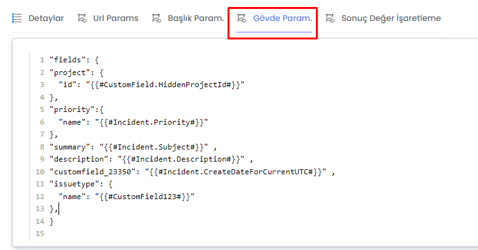Select the Gövde Param. tab label
Image resolution: width=478 pixels, height=250 pixels.
tap(283, 18)
